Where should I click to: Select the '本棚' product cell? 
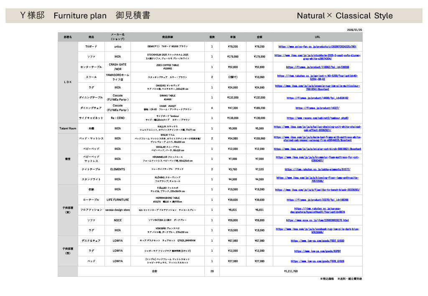click(x=91, y=128)
